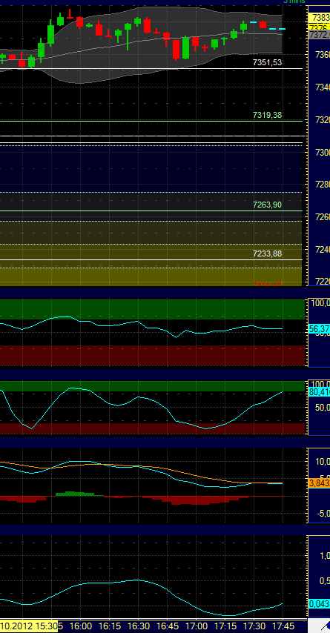
Task: Click the 17:30 time axis label
Action: (254, 625)
